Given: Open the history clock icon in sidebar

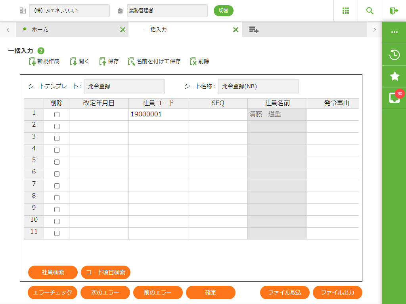Looking at the screenshot, I should pos(394,55).
